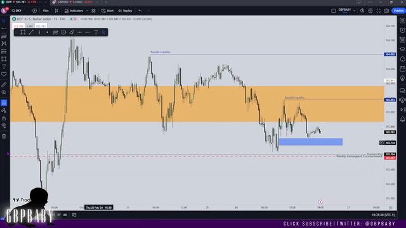Open the watchlist panel icon
The width and height of the screenshot is (406, 228).
pyautogui.click(x=402, y=20)
